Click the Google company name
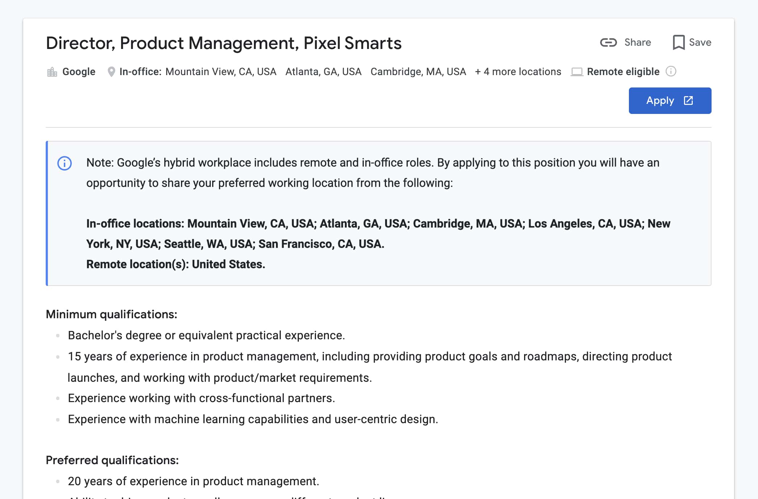Viewport: 758px width, 499px height. point(79,72)
